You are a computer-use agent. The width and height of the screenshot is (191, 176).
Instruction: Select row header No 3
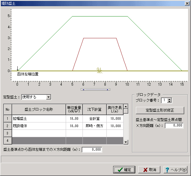8,133
